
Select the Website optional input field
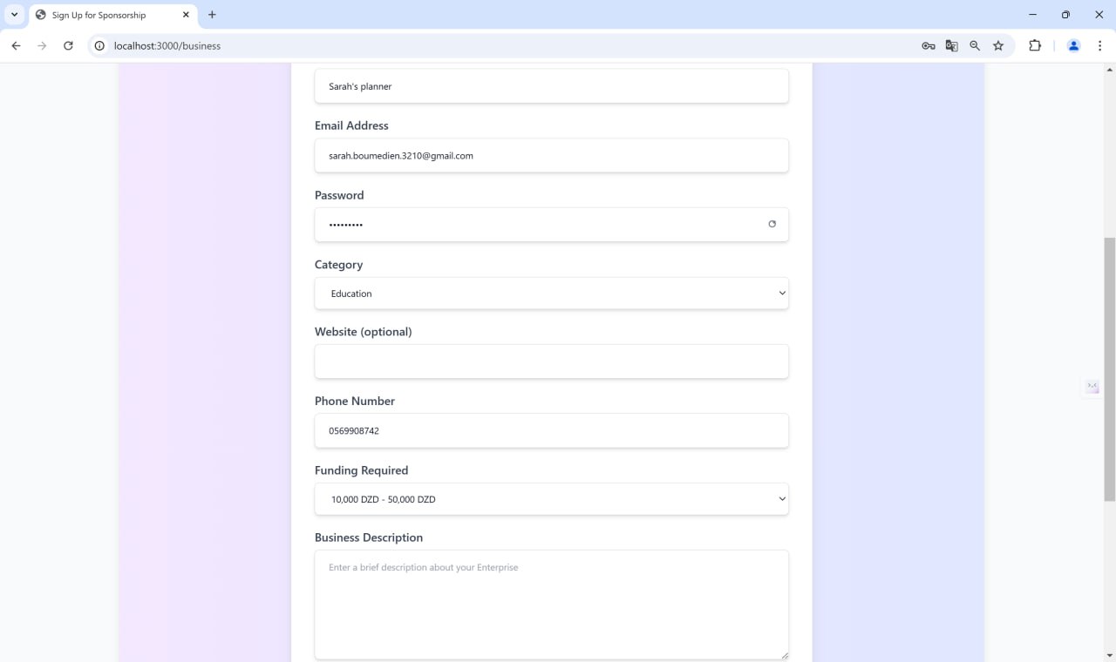[x=551, y=361]
